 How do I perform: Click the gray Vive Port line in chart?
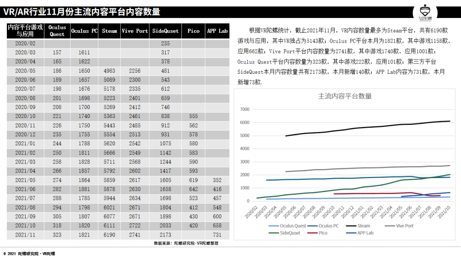[x=368, y=168]
